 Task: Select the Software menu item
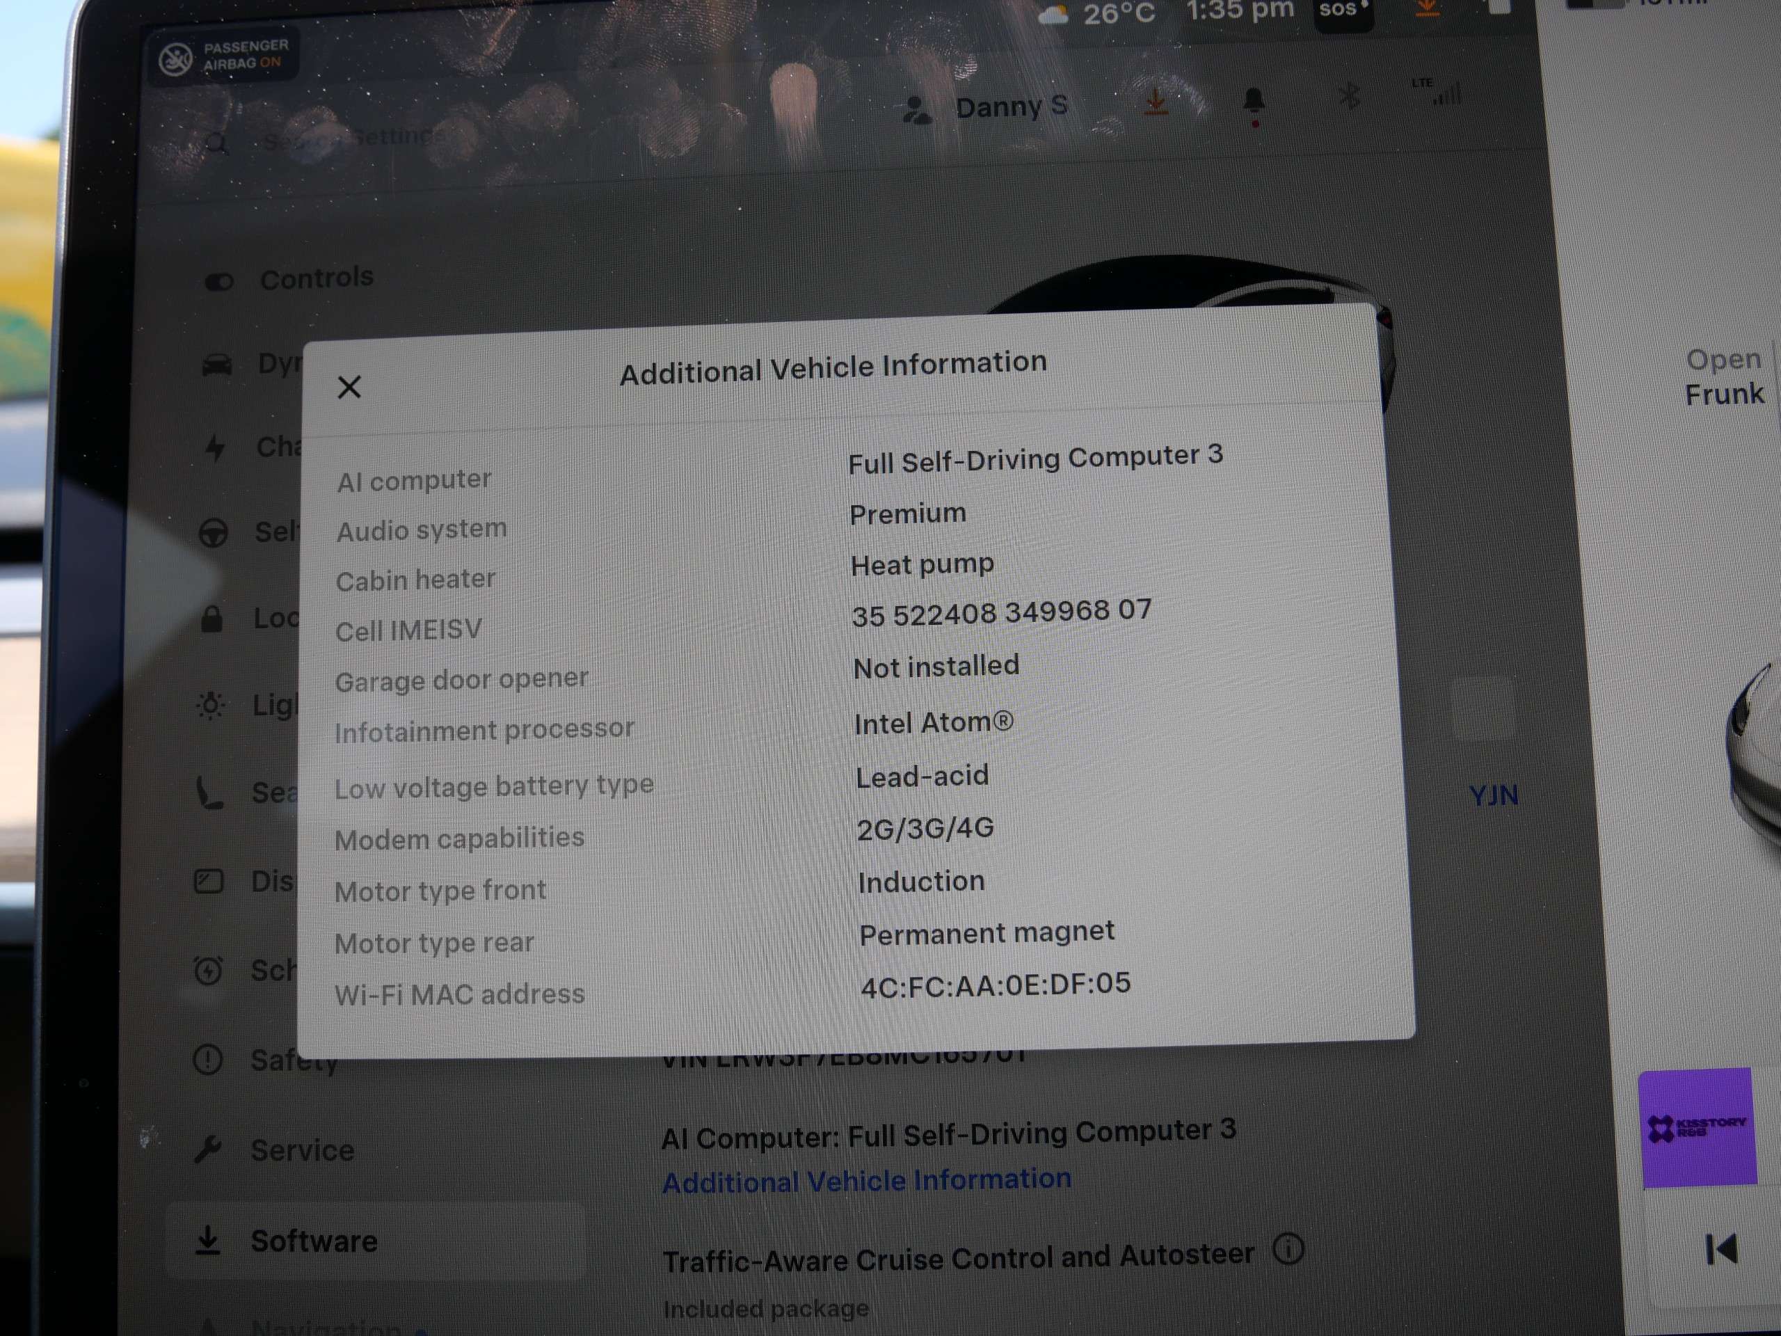(375, 1240)
